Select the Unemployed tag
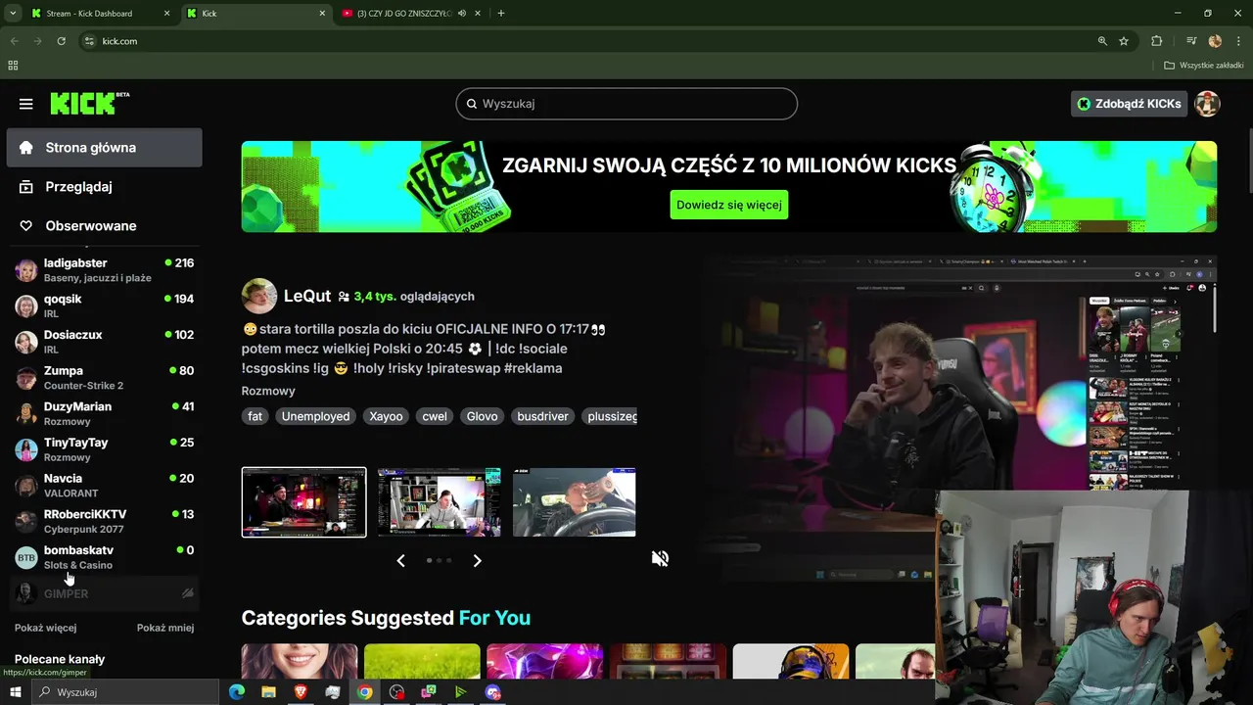1253x705 pixels. tap(315, 416)
